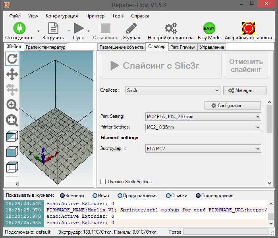This screenshot has width=278, height=238.
Task: Switch to Управление tab
Action: tap(212, 47)
